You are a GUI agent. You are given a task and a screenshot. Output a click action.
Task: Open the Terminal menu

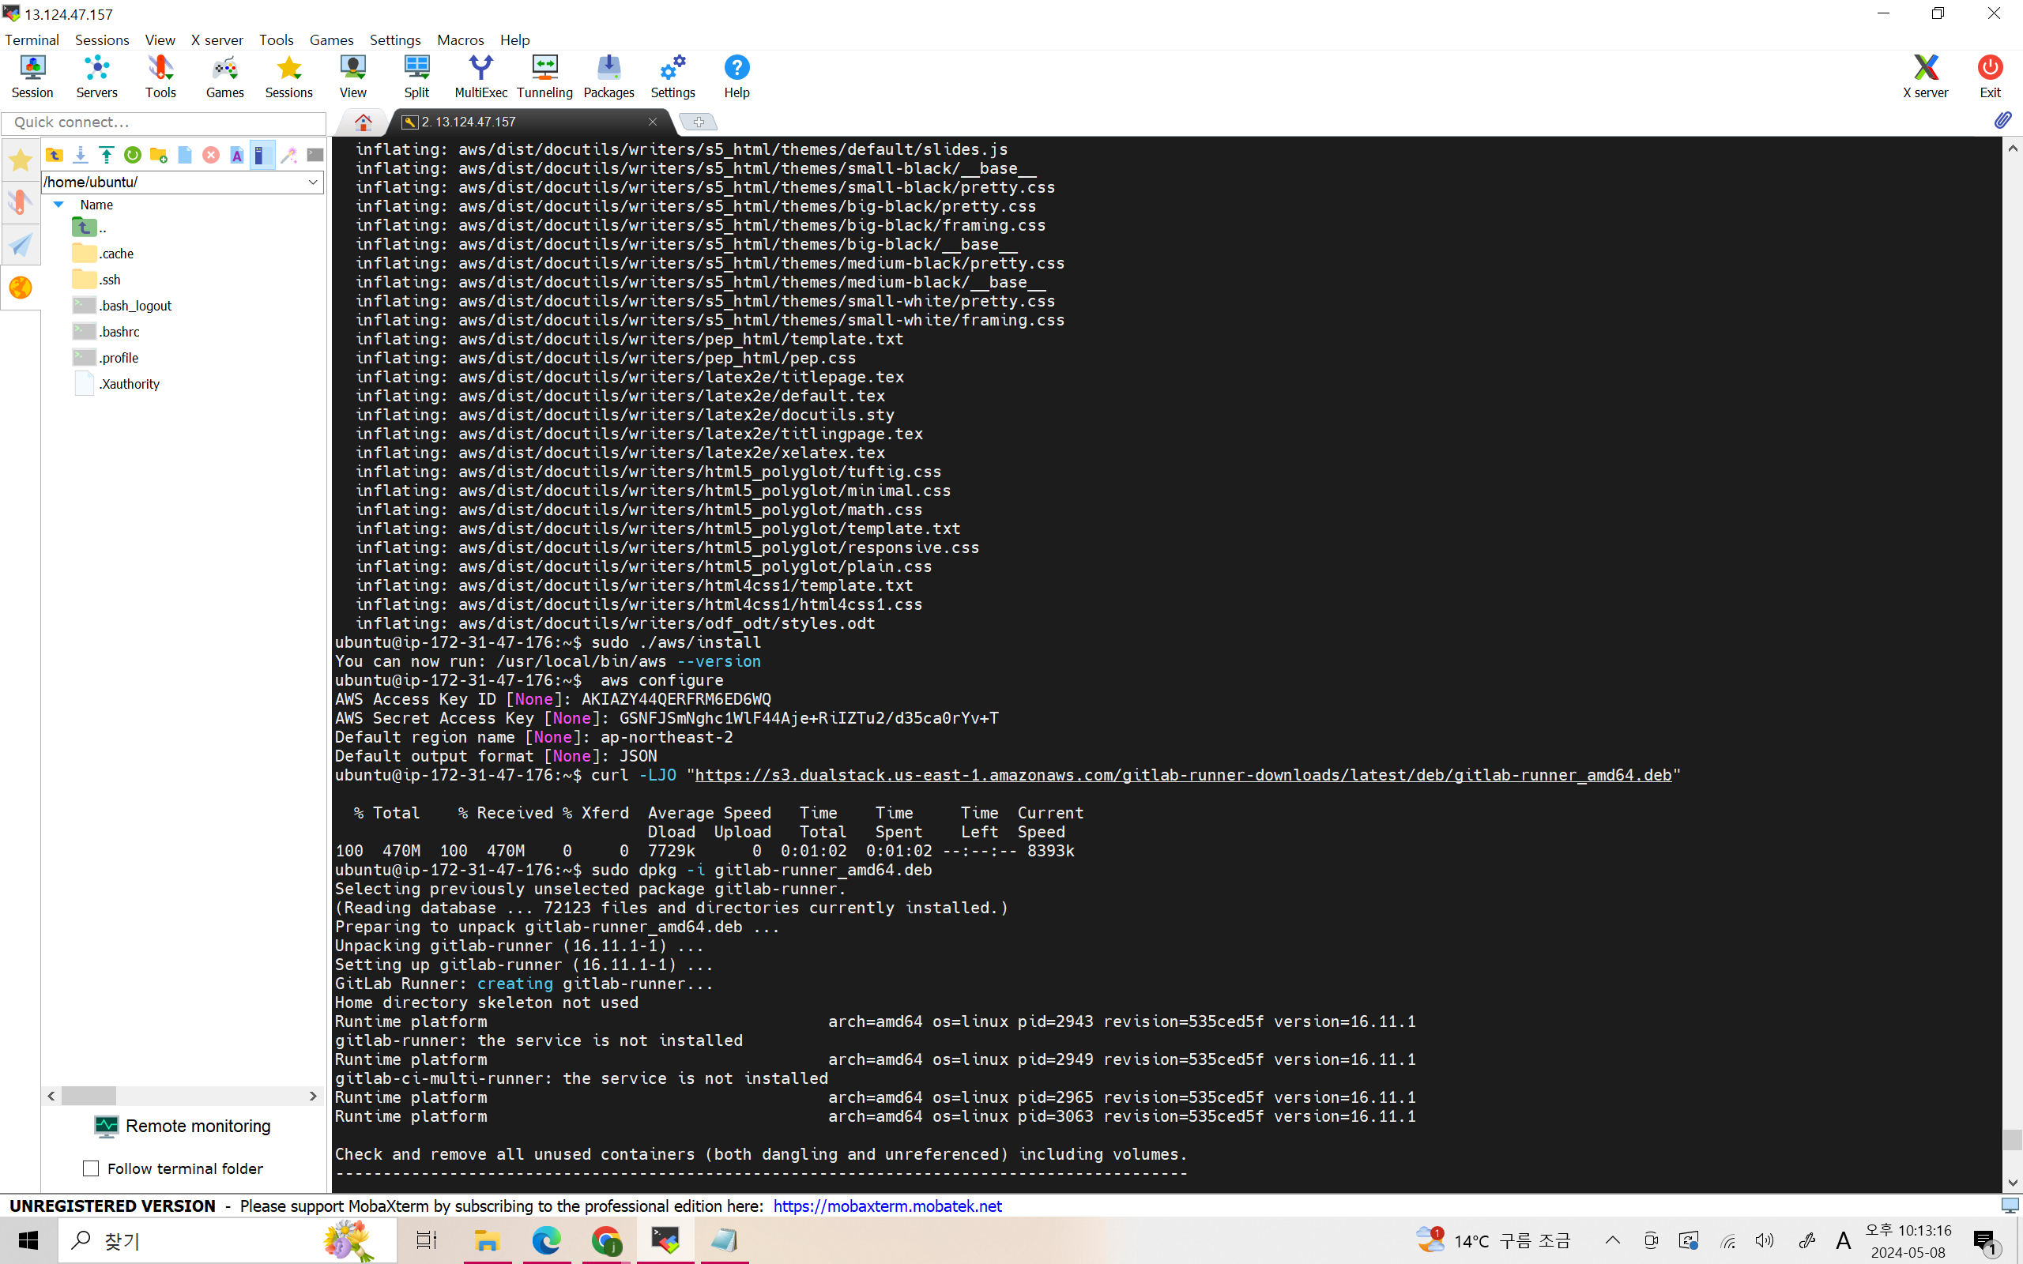click(x=32, y=40)
